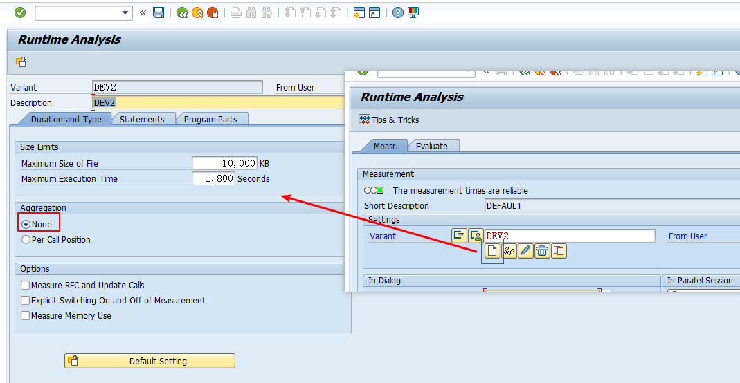This screenshot has height=383, width=740.
Task: Click the Last Page icon
Action: [336, 12]
